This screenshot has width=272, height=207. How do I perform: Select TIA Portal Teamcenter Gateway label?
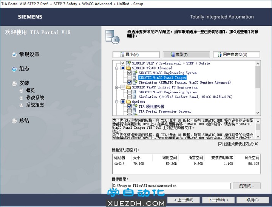pyautogui.click(x=165, y=111)
